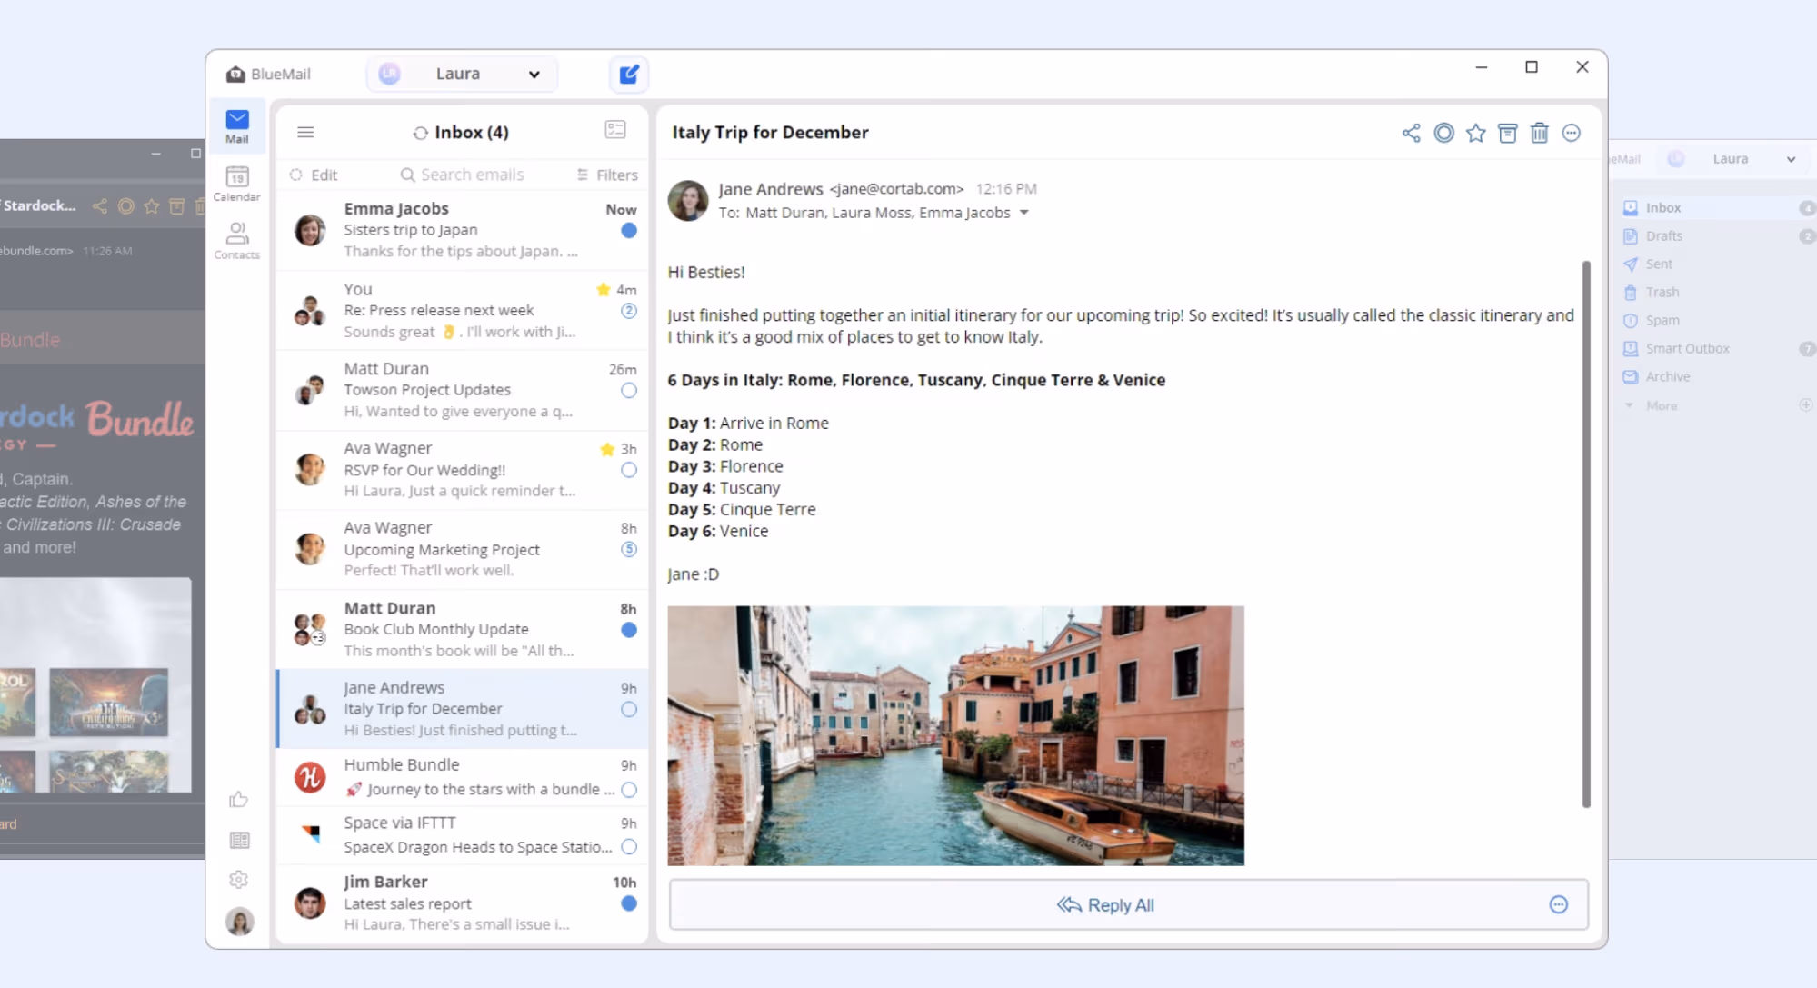The width and height of the screenshot is (1817, 988).
Task: Toggle unread dot on Emma Jacobs email
Action: pos(628,231)
